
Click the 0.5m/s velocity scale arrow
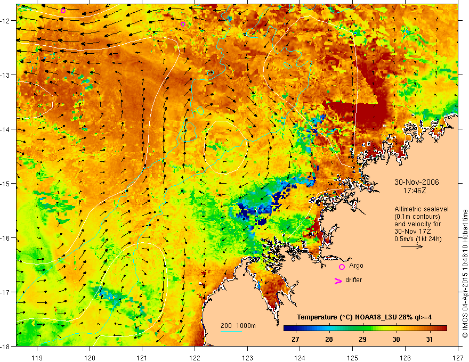coord(412,246)
